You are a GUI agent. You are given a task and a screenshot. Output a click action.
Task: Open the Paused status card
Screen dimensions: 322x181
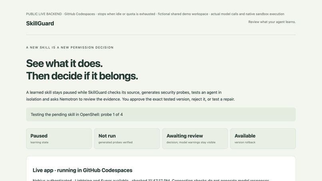(59, 139)
